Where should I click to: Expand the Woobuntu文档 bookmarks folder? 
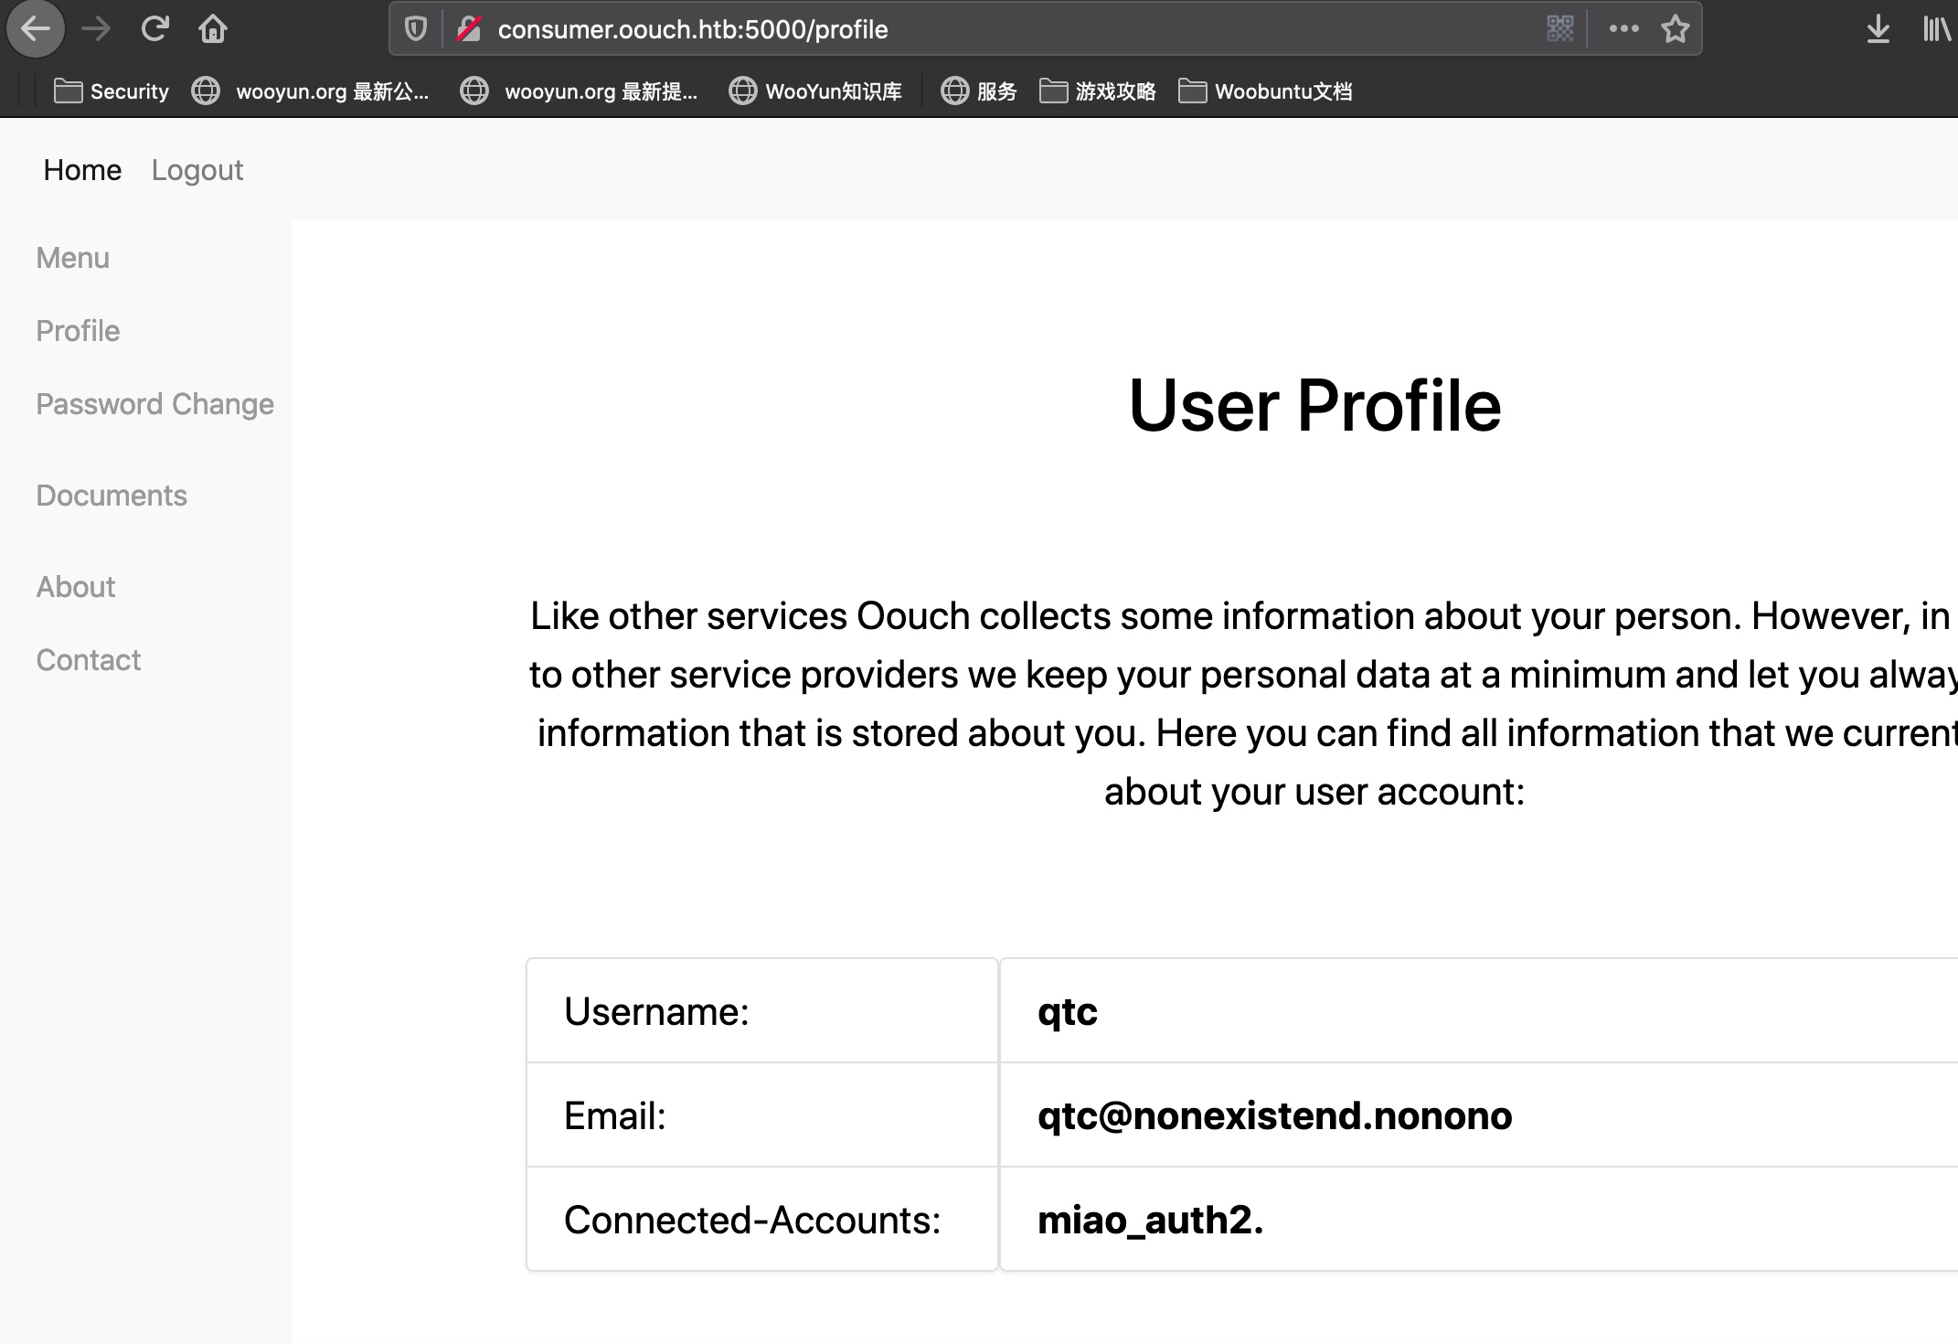coord(1265,91)
